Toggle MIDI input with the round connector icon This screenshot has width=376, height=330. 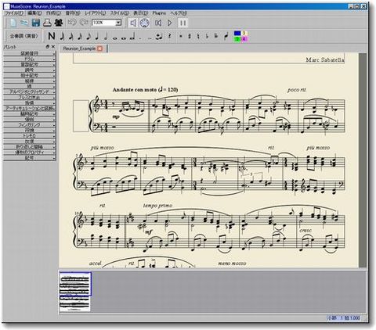[x=145, y=23]
